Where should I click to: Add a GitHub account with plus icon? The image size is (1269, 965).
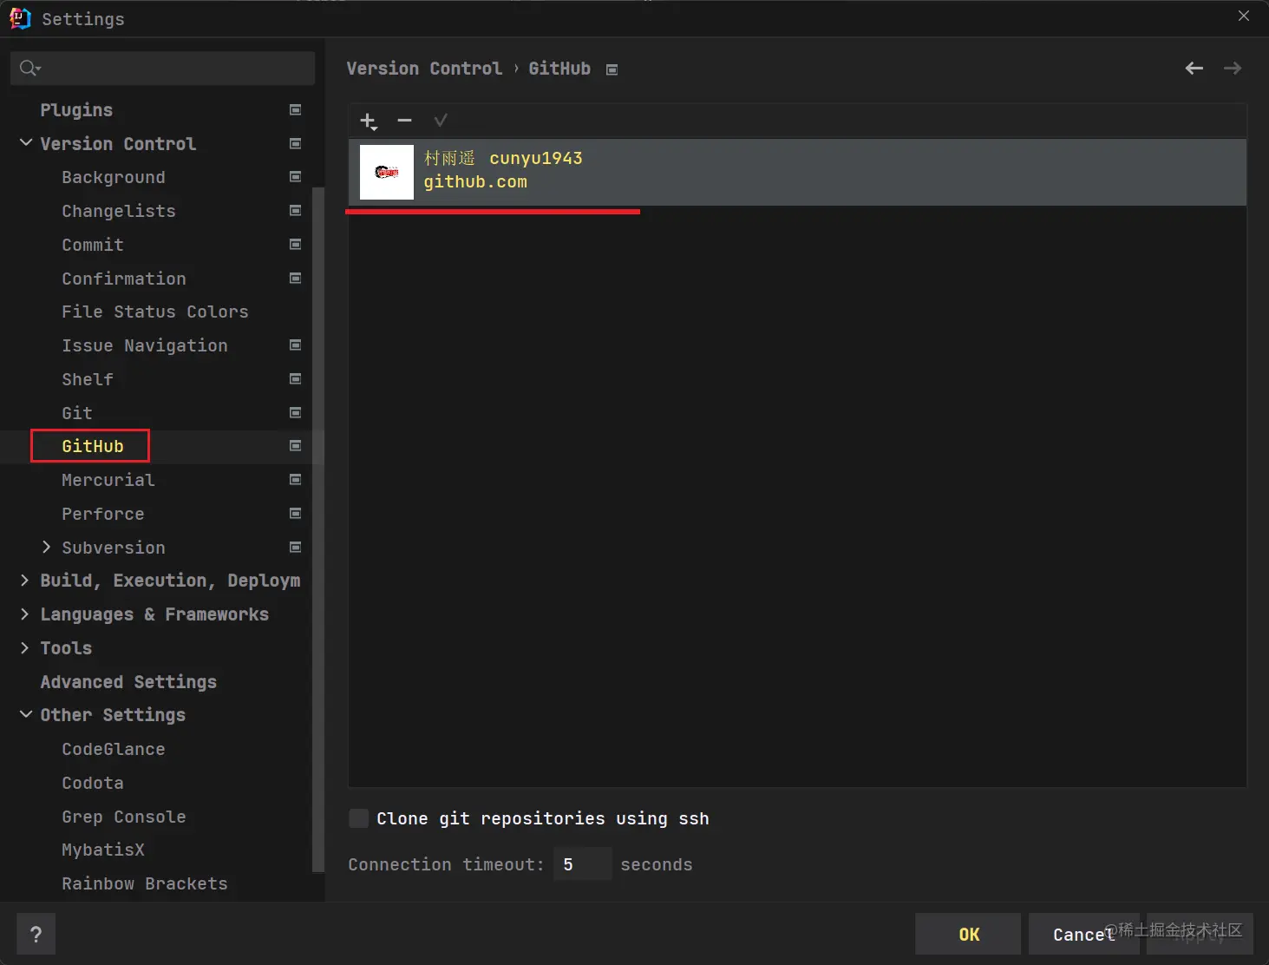(369, 121)
